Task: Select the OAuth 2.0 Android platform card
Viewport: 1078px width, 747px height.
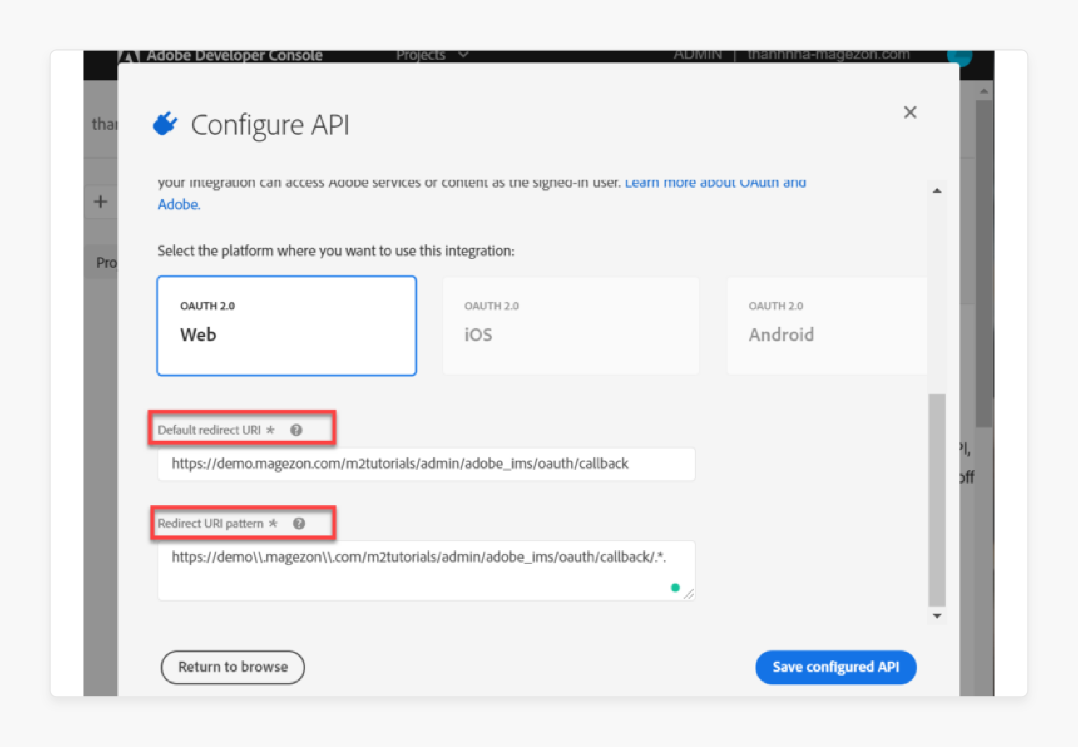Action: pos(827,325)
